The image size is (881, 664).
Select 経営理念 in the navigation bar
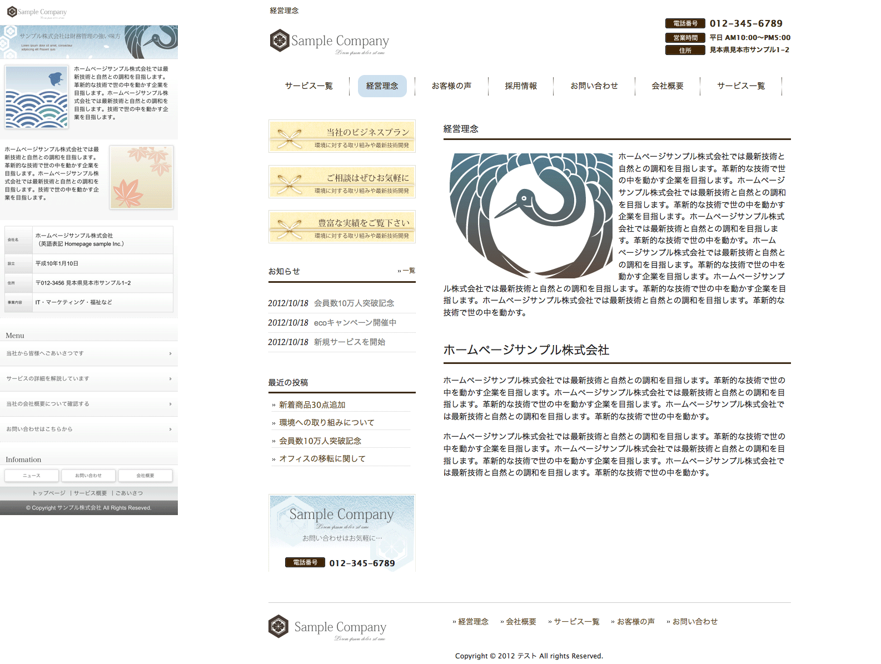[x=382, y=86]
